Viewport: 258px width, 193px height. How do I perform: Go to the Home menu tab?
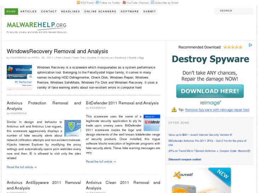pos(11,11)
